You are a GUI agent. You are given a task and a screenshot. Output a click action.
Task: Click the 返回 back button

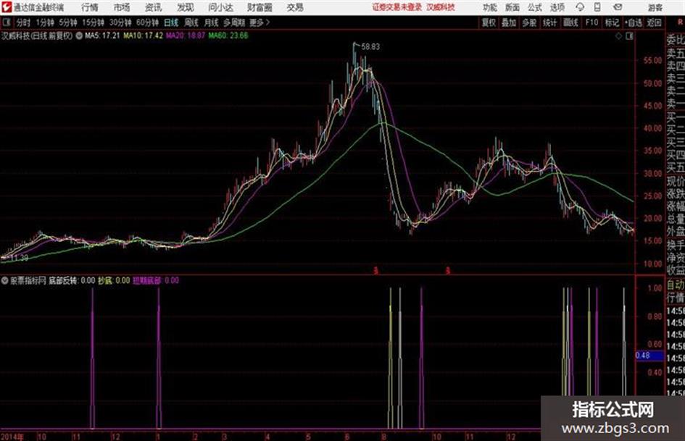tap(654, 22)
